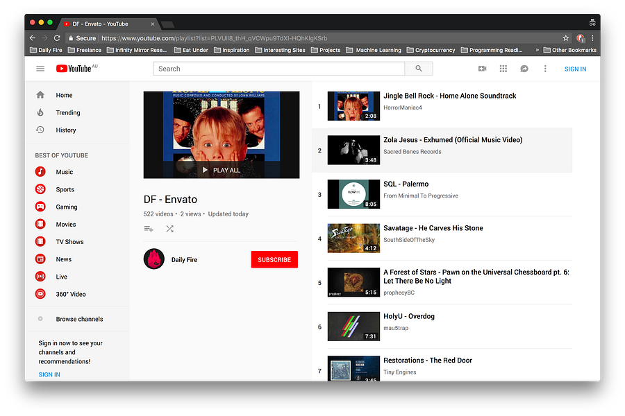This screenshot has width=625, height=416.
Task: Open the upload video camera icon
Action: 483,69
